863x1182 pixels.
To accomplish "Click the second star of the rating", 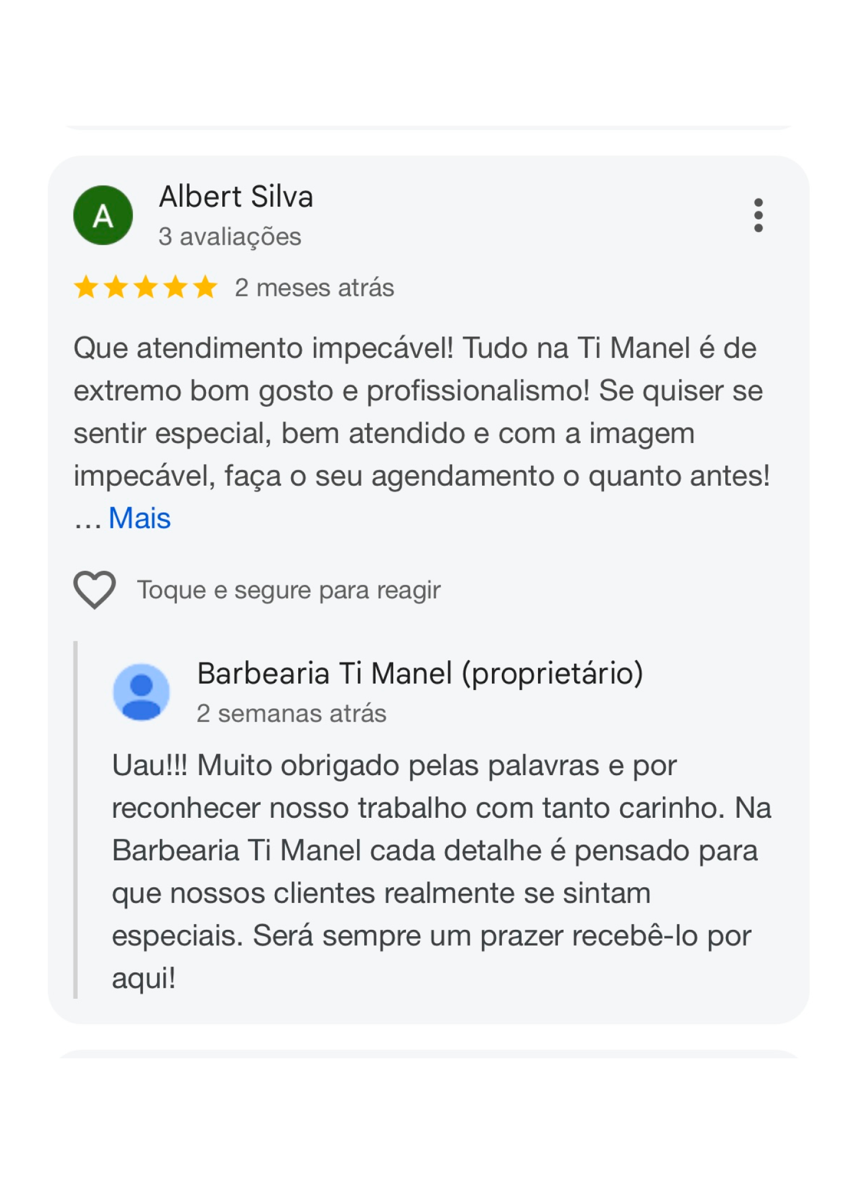I will pos(116,288).
